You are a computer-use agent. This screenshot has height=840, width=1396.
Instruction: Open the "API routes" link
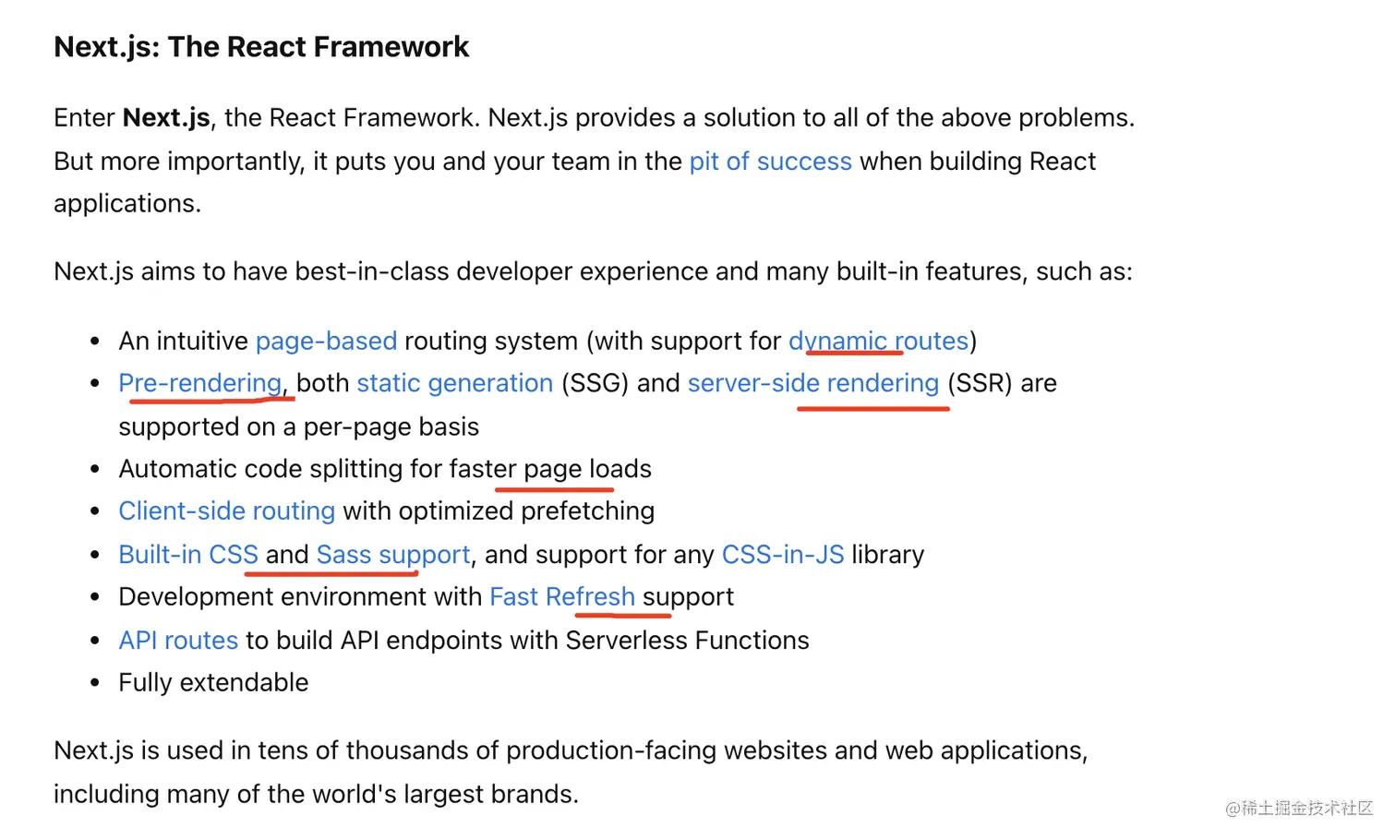pyautogui.click(x=178, y=641)
